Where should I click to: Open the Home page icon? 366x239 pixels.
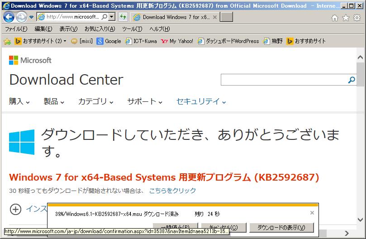tap(335, 18)
